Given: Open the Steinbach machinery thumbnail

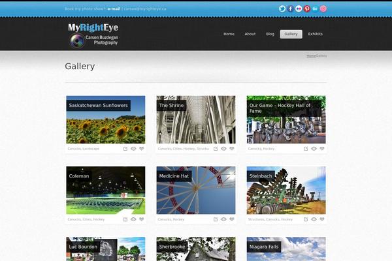Looking at the screenshot, I should (286, 191).
